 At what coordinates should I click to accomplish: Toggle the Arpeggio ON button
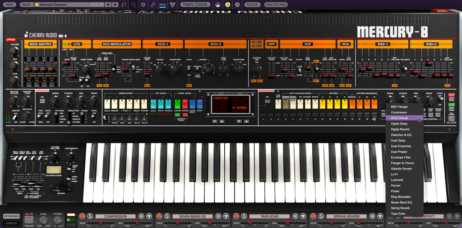click(x=42, y=101)
